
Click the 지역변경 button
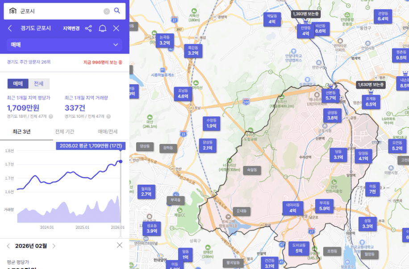pyautogui.click(x=71, y=29)
